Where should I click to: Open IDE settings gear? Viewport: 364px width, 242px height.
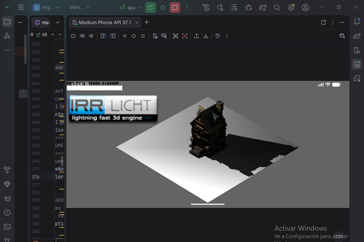pos(291,7)
